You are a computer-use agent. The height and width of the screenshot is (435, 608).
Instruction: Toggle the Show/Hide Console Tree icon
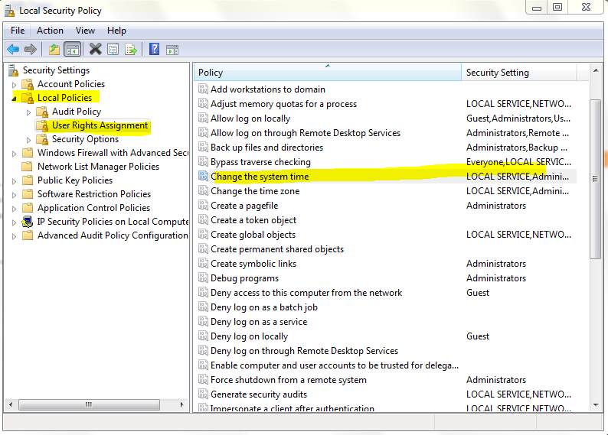[x=73, y=50]
